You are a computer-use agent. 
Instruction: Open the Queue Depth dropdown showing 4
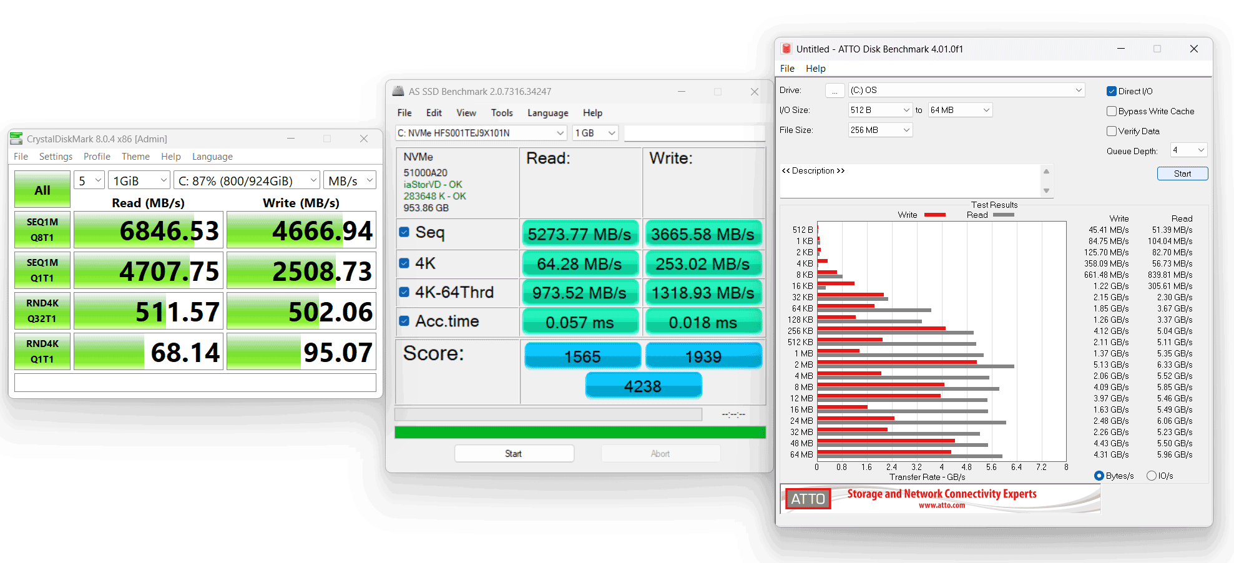click(1188, 150)
